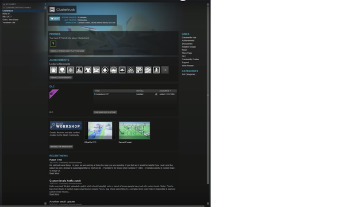The height and width of the screenshot is (207, 339).
Task: Click the Clustertruck game icon beside the title
Action: [x=52, y=10]
